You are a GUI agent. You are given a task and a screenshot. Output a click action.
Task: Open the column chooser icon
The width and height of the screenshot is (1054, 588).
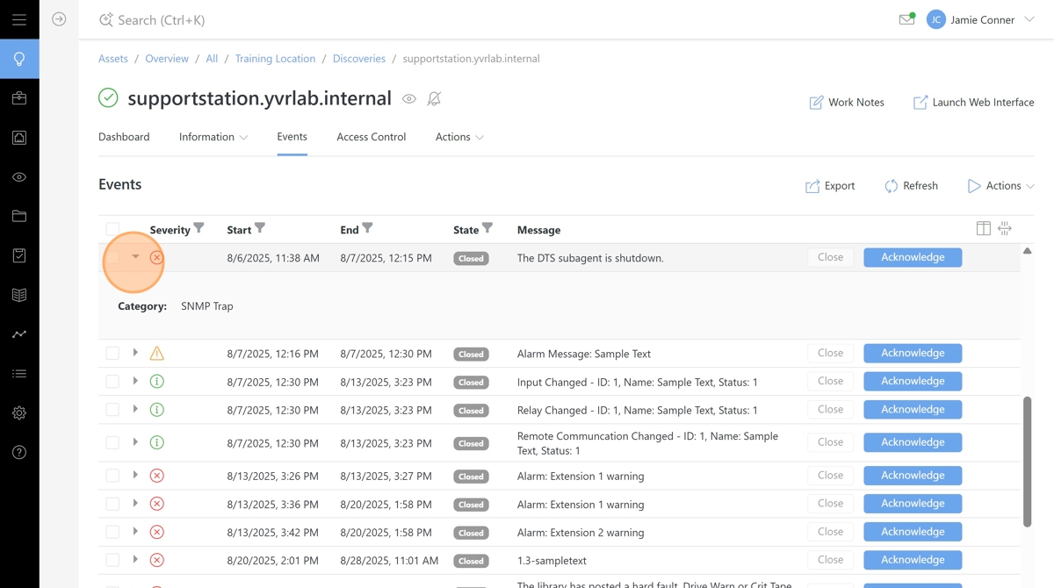pyautogui.click(x=984, y=229)
